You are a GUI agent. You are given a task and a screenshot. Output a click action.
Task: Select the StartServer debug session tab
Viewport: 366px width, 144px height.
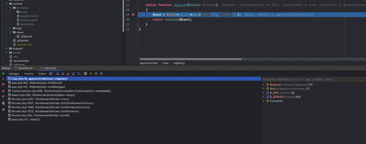[25, 68]
